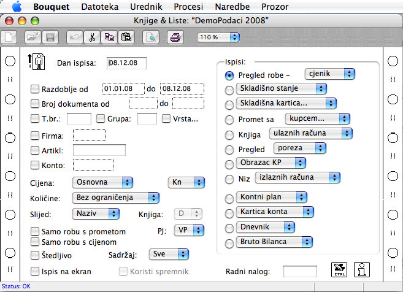This screenshot has height=292, width=403.
Task: Enable the Štedljivo checkbox
Action: 35,255
